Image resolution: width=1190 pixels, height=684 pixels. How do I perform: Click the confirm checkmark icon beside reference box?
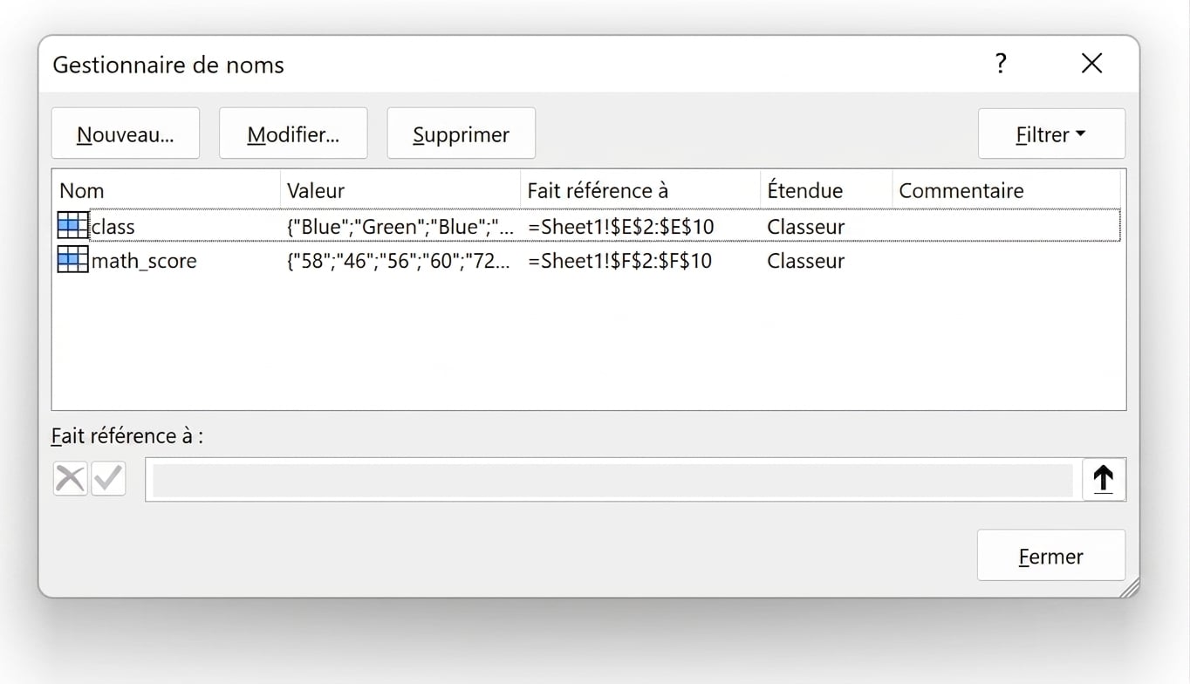pyautogui.click(x=108, y=479)
